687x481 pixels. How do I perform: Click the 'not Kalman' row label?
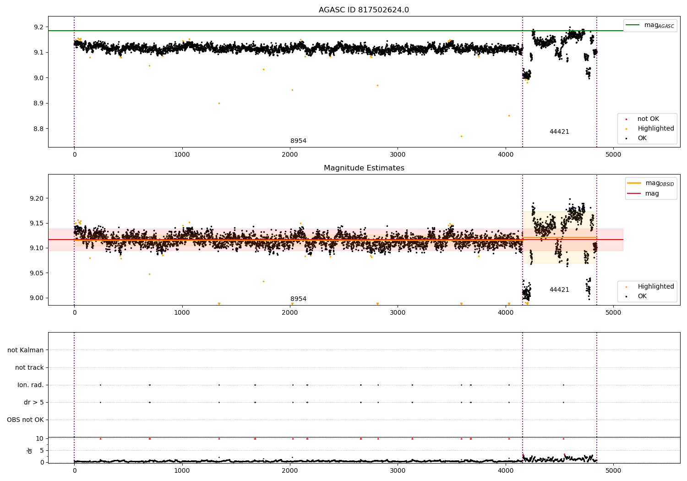(26, 350)
